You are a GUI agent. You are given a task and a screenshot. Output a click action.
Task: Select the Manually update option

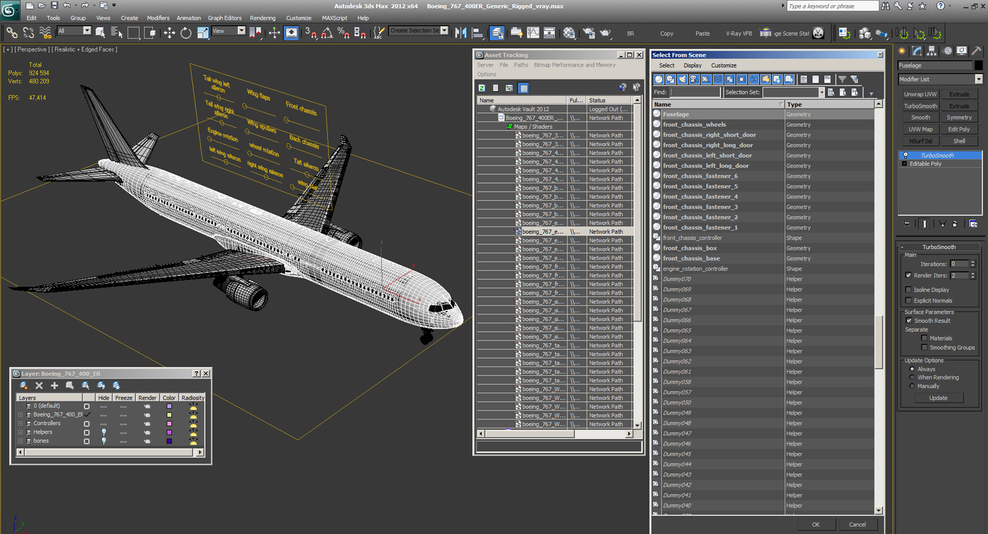pyautogui.click(x=912, y=386)
